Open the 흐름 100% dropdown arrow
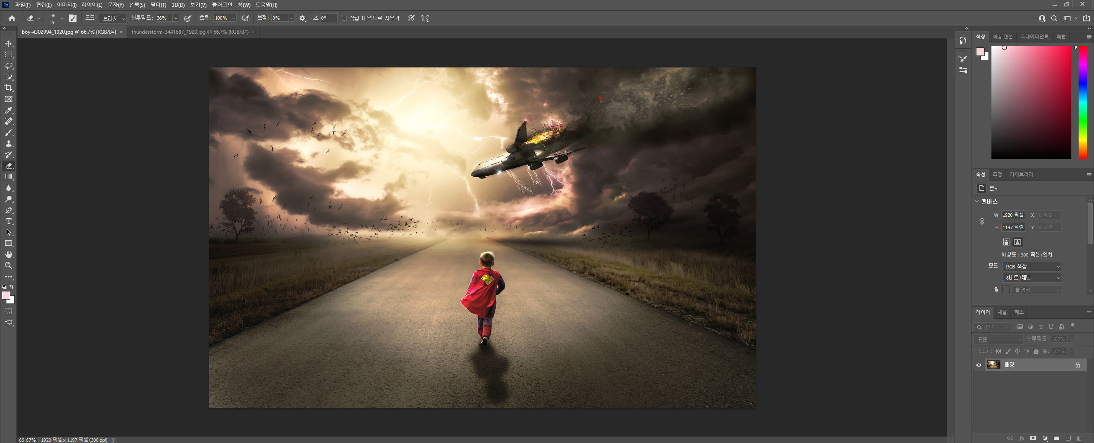The height and width of the screenshot is (443, 1094). [233, 18]
